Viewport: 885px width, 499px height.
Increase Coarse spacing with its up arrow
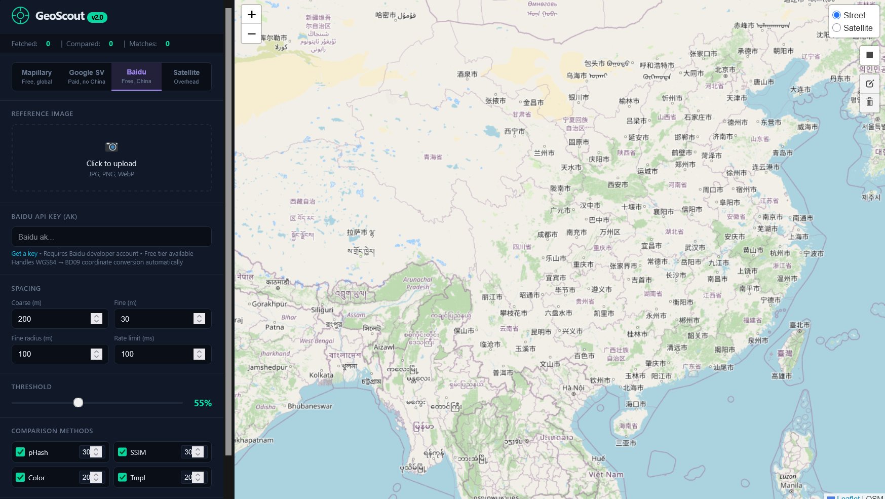coord(95,316)
